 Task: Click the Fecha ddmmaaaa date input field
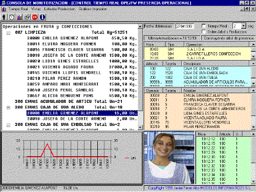[x=185, y=26]
